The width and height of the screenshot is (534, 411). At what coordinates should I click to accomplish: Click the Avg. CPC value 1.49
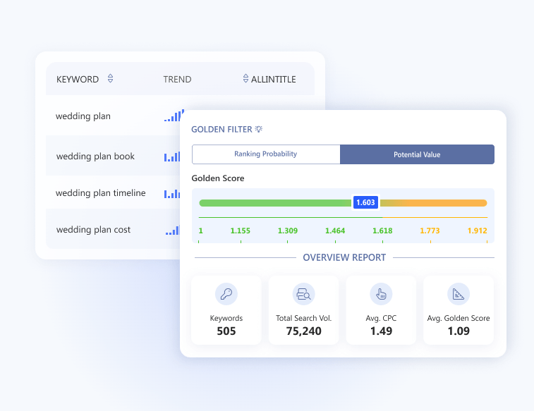pos(381,331)
